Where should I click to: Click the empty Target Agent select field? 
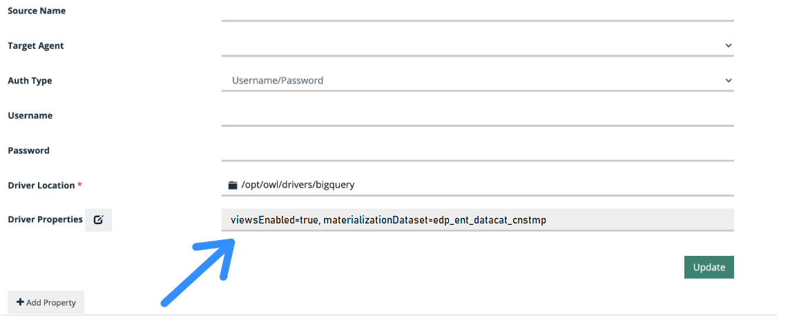[470, 46]
